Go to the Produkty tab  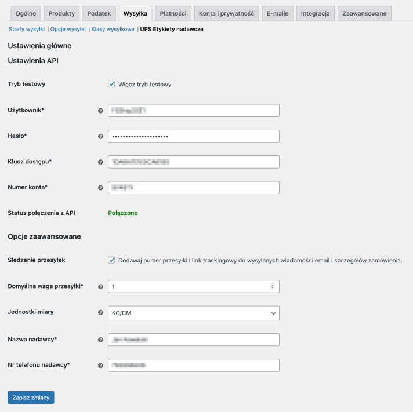61,13
